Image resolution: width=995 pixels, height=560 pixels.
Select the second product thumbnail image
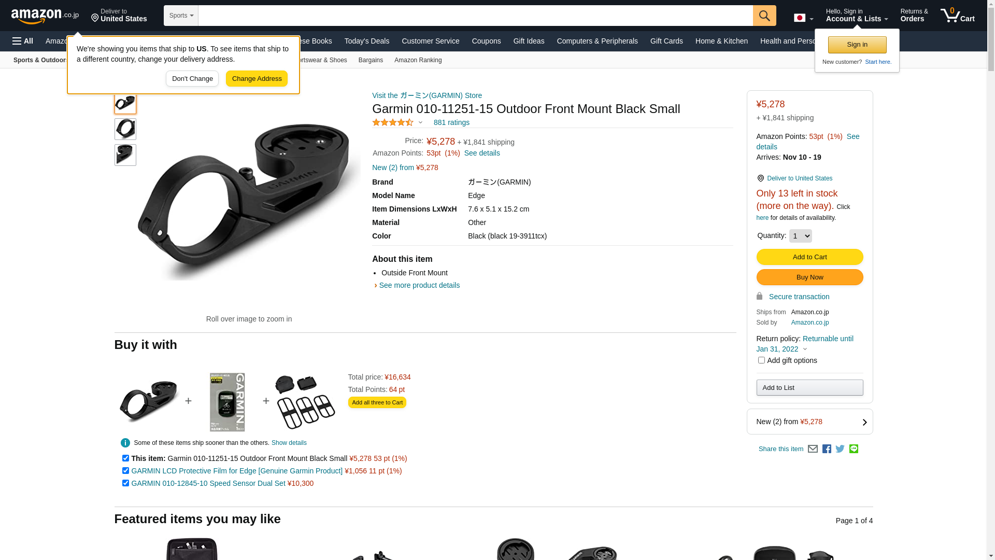pyautogui.click(x=125, y=129)
